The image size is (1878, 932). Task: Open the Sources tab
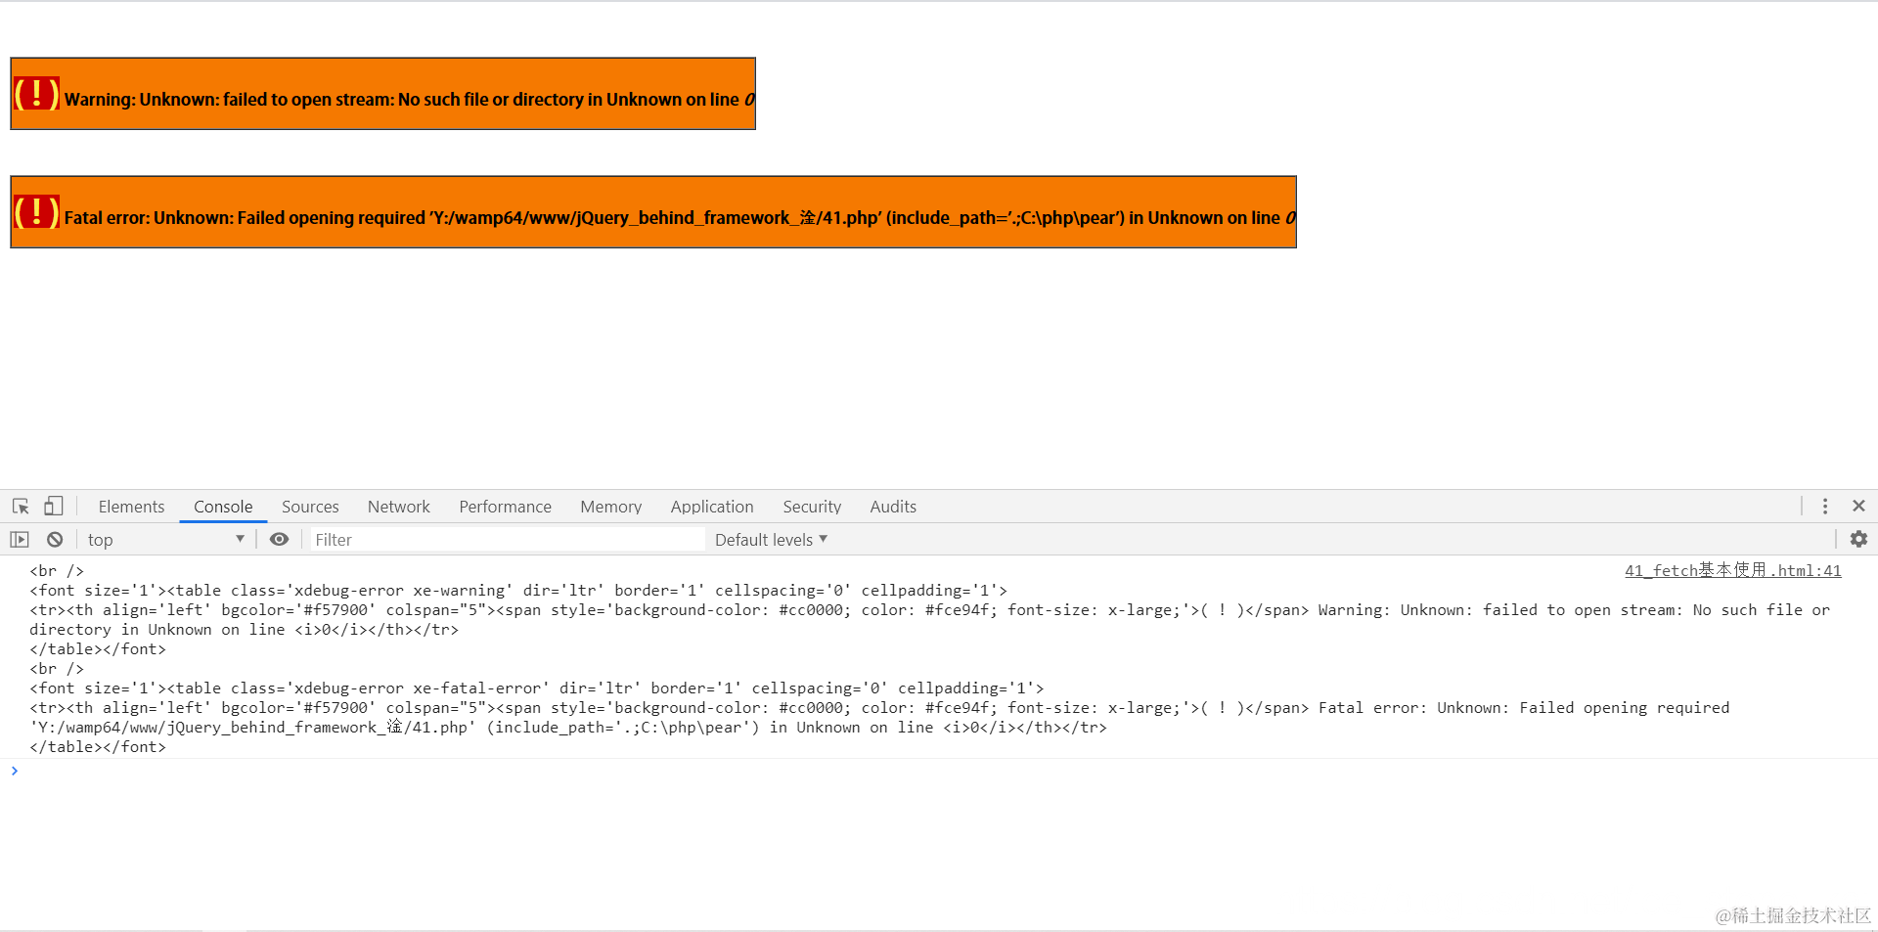point(310,507)
